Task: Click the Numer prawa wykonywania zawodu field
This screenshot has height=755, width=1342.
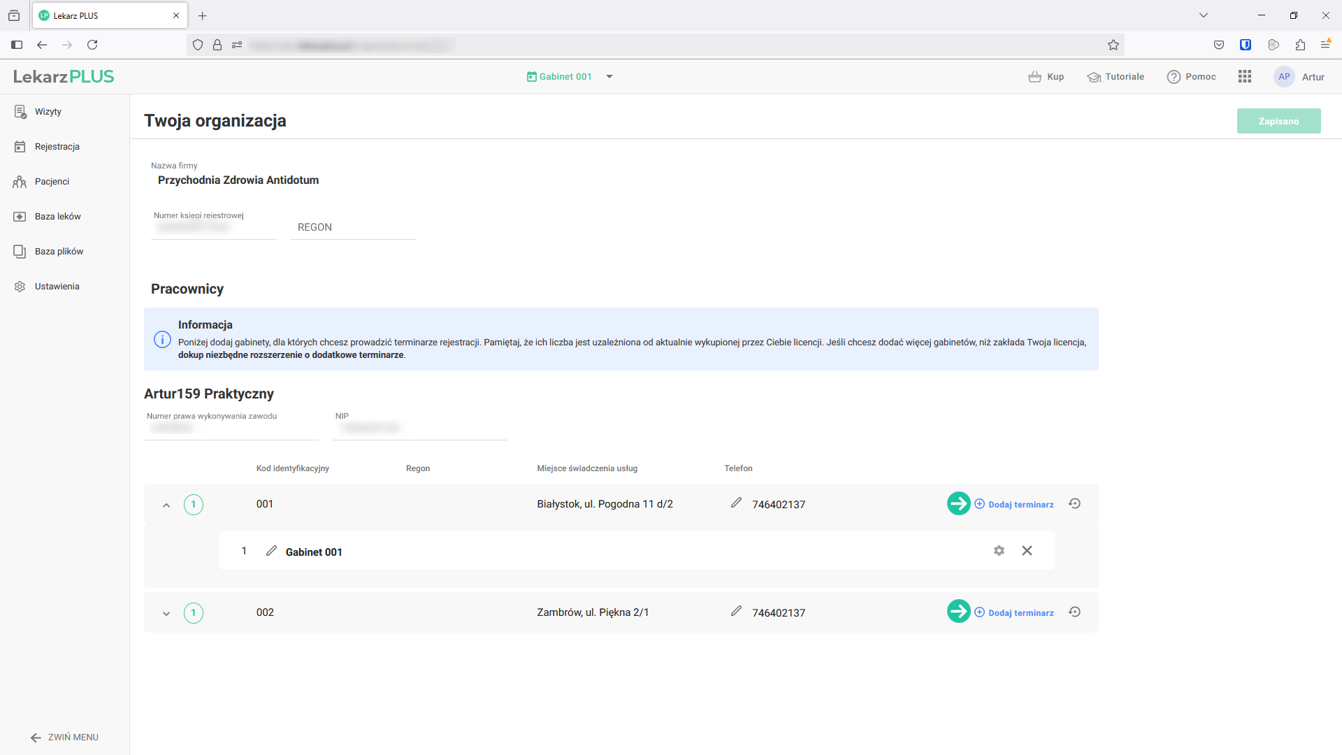Action: tap(231, 427)
